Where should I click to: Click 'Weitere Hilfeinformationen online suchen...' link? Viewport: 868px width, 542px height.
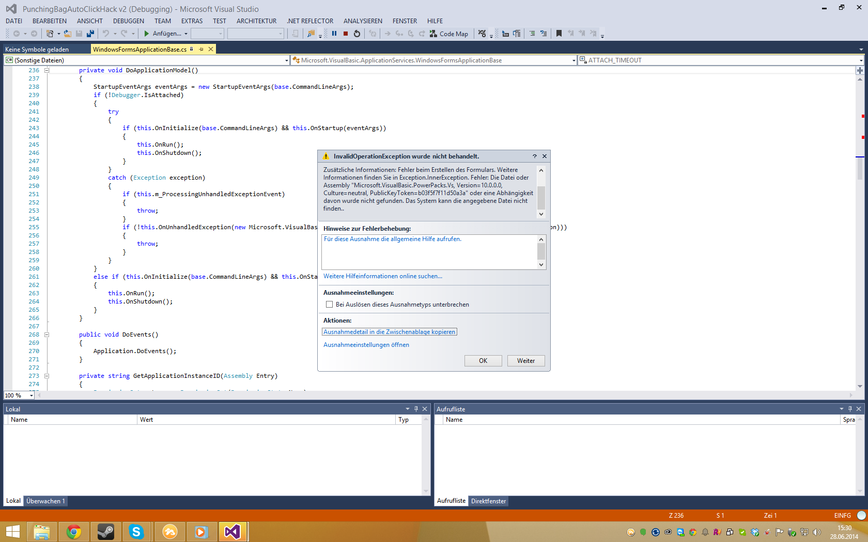(383, 276)
